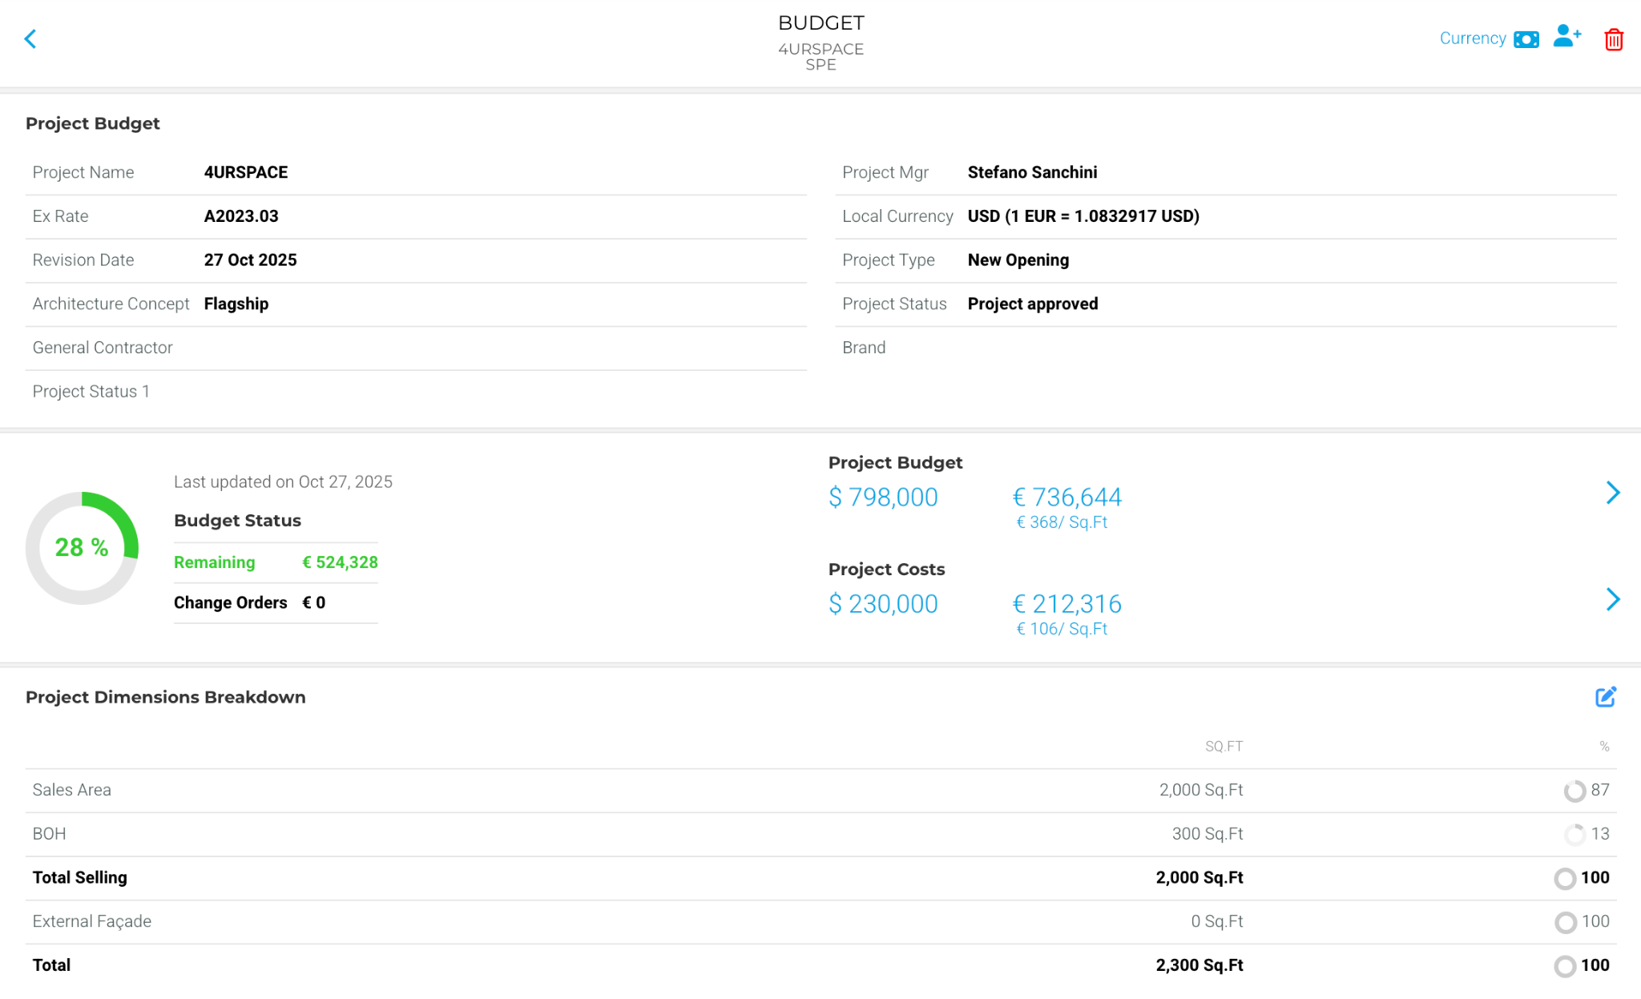Click the Currency money bill icon
Image resolution: width=1641 pixels, height=999 pixels.
coord(1526,39)
